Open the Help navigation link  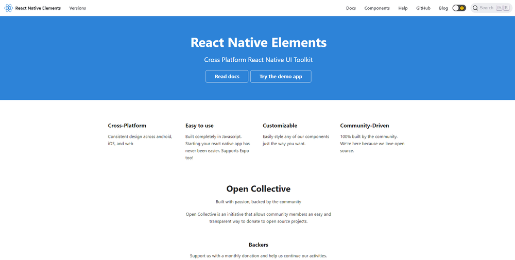403,8
